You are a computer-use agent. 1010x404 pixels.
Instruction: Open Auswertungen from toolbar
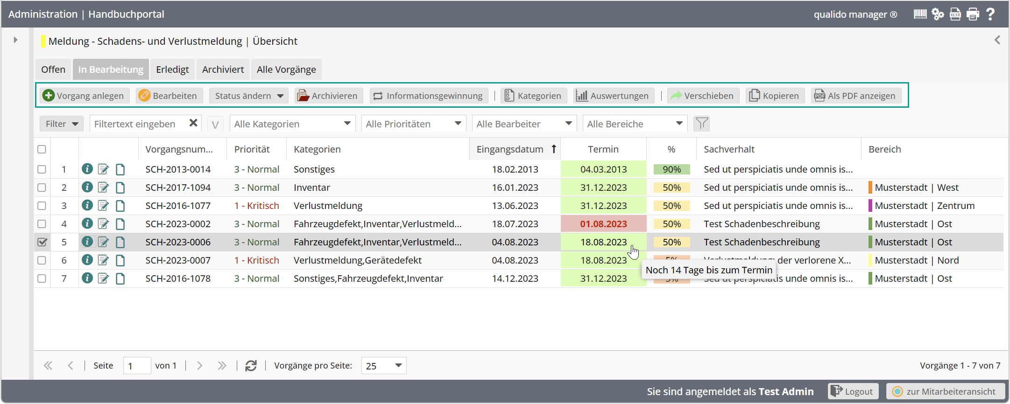(614, 96)
